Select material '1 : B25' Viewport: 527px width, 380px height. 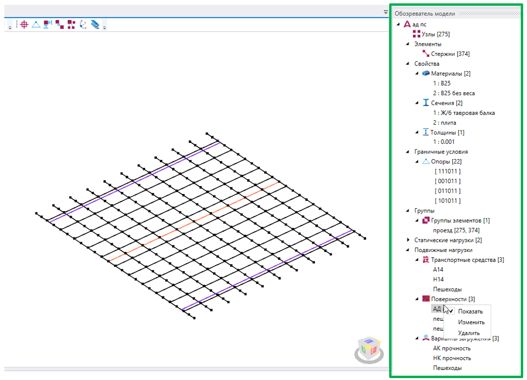click(x=442, y=83)
